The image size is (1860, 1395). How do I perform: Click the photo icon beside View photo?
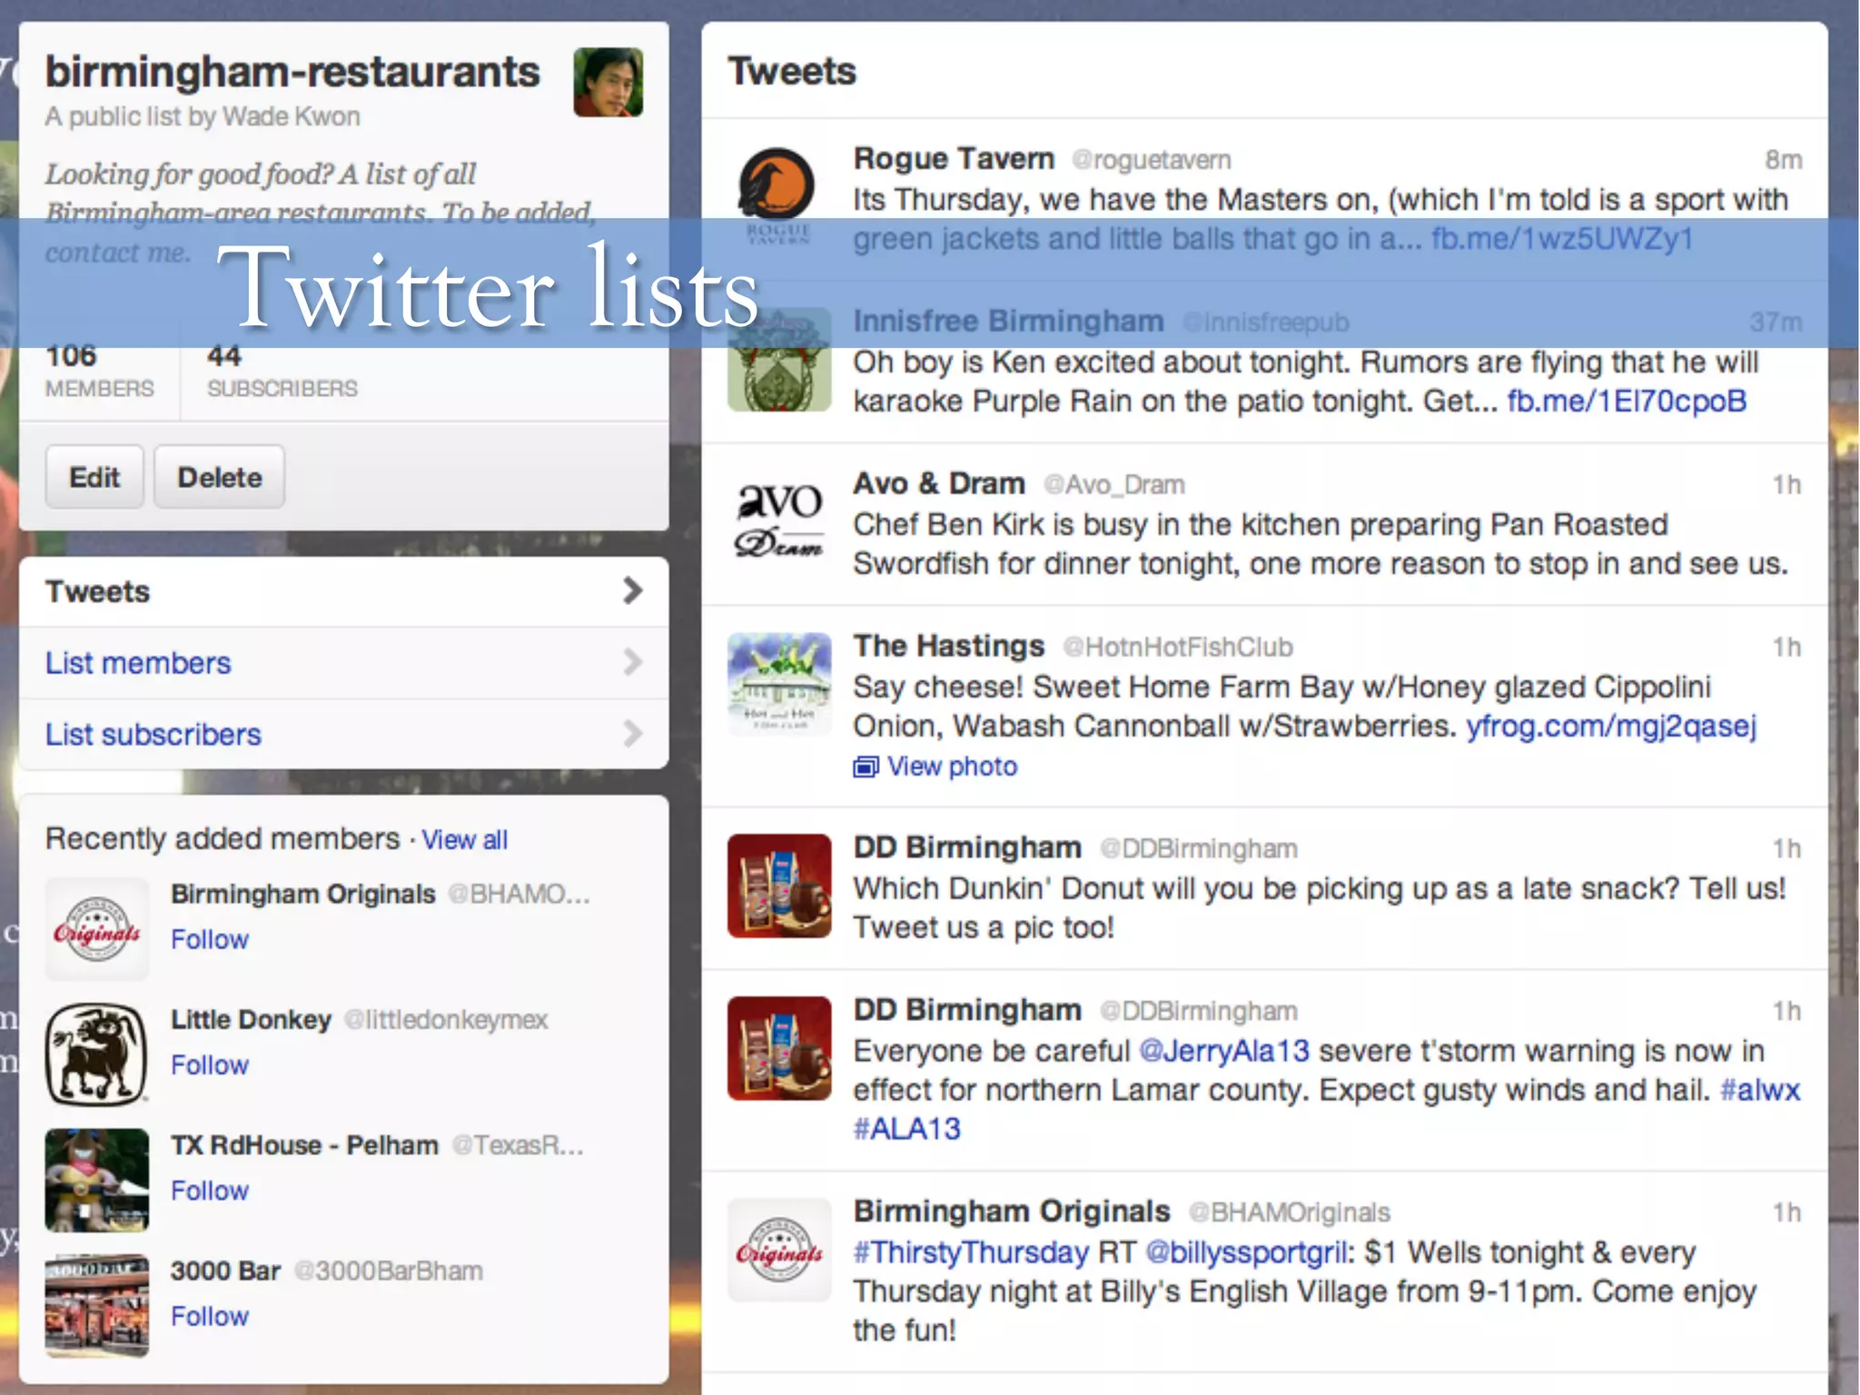pyautogui.click(x=866, y=767)
